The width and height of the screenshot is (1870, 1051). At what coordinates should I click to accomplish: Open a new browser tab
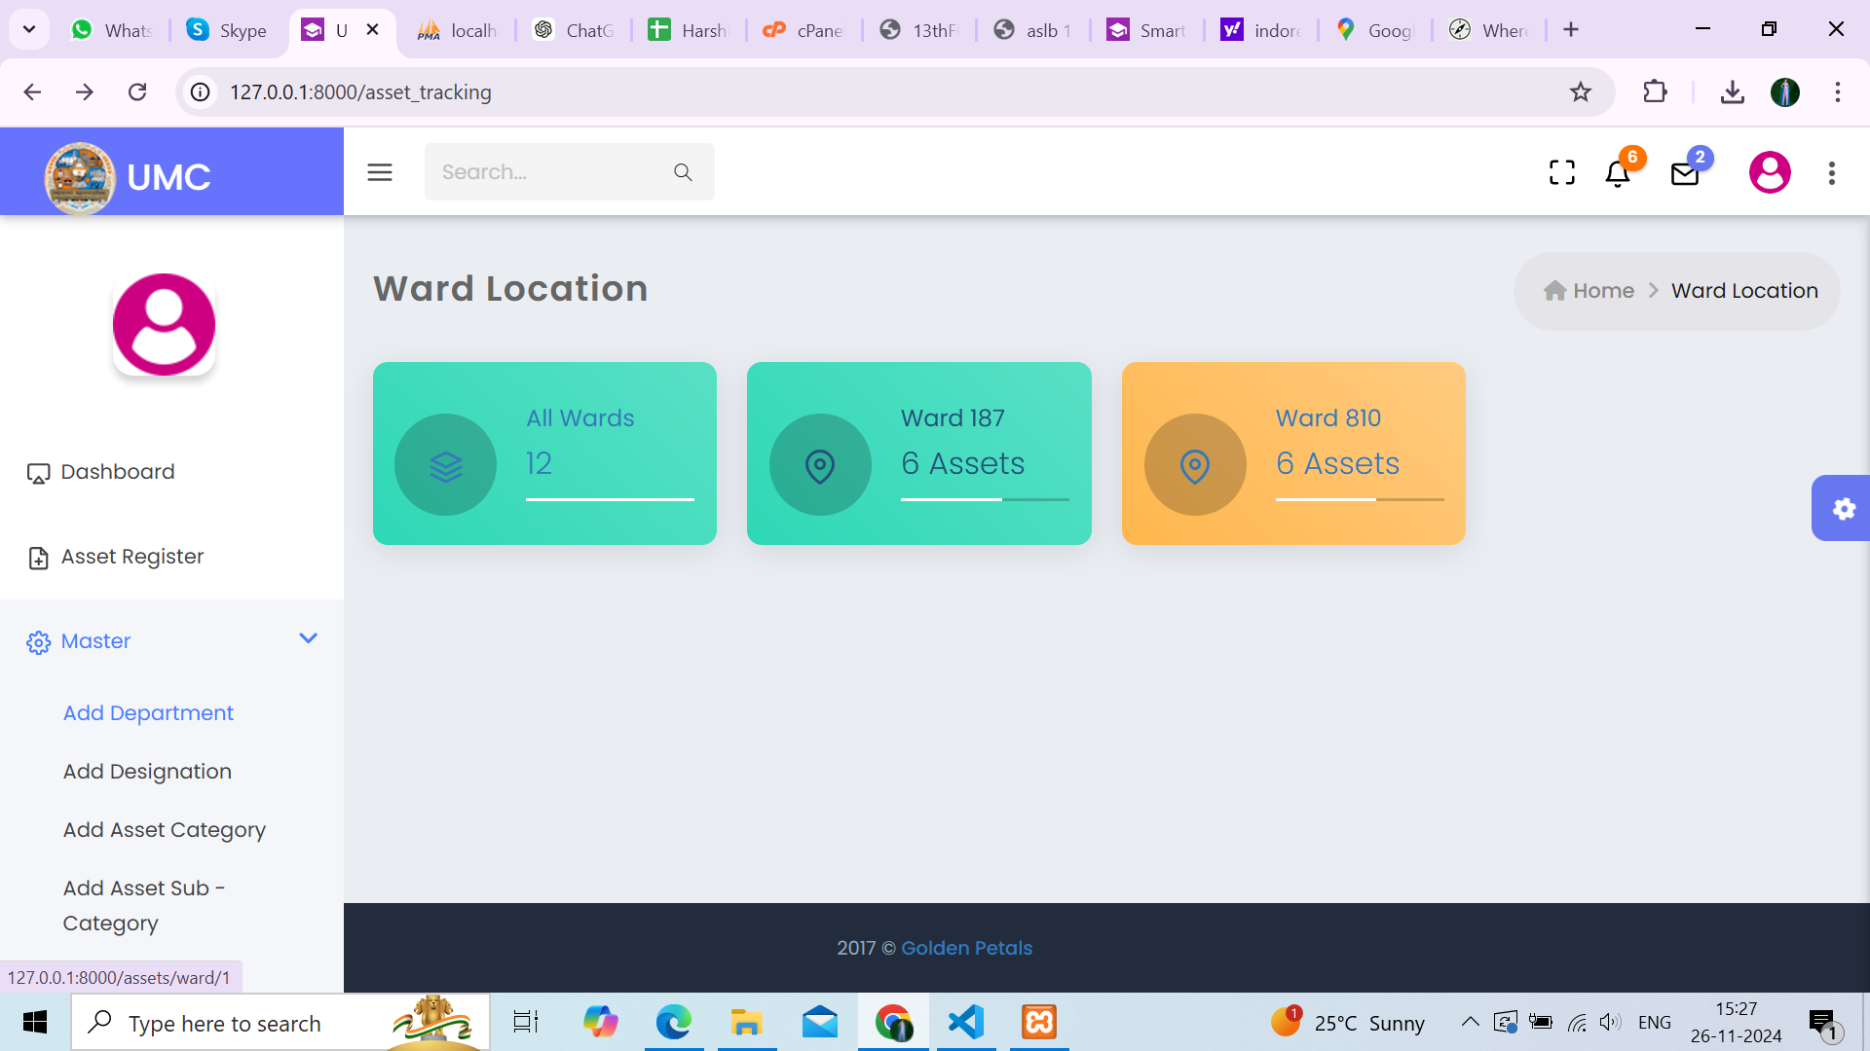(x=1571, y=30)
